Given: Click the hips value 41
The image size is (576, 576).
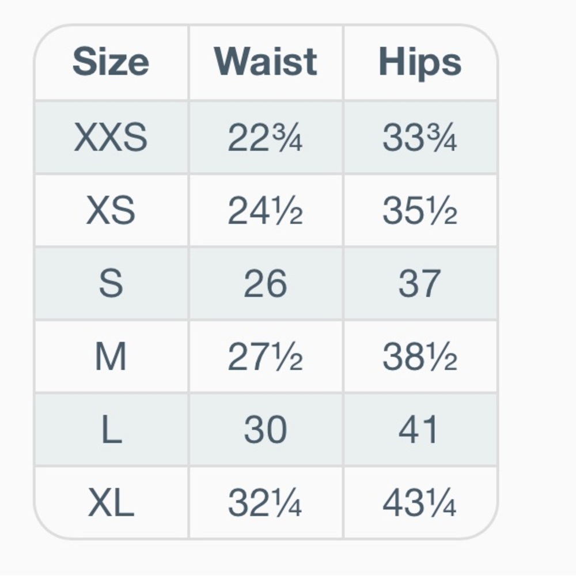Looking at the screenshot, I should coord(420,430).
